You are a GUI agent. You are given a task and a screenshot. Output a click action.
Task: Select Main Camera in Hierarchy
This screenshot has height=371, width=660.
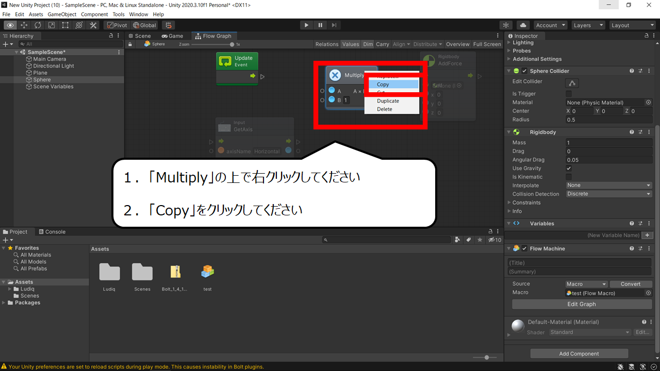[x=49, y=59]
